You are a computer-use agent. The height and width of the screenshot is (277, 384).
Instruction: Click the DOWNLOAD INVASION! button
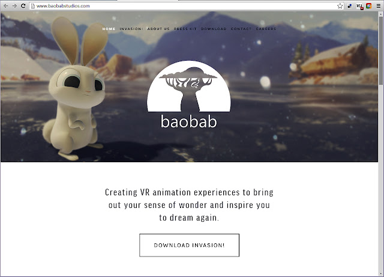[x=190, y=245]
